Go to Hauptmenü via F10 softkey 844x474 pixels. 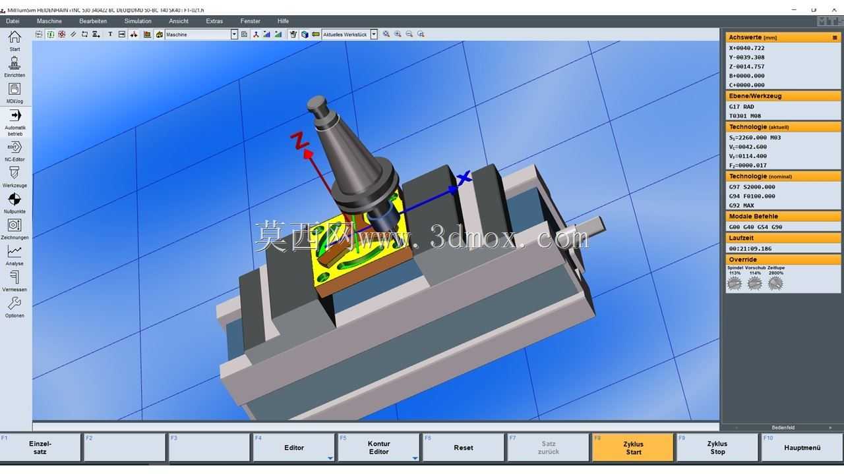point(802,447)
